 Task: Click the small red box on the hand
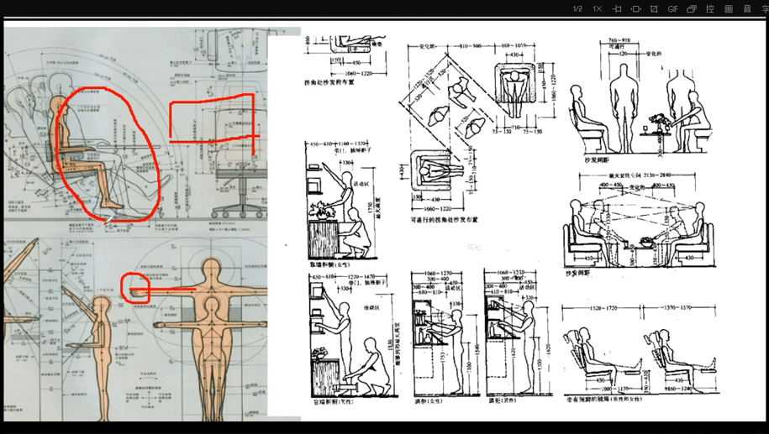pyautogui.click(x=134, y=287)
